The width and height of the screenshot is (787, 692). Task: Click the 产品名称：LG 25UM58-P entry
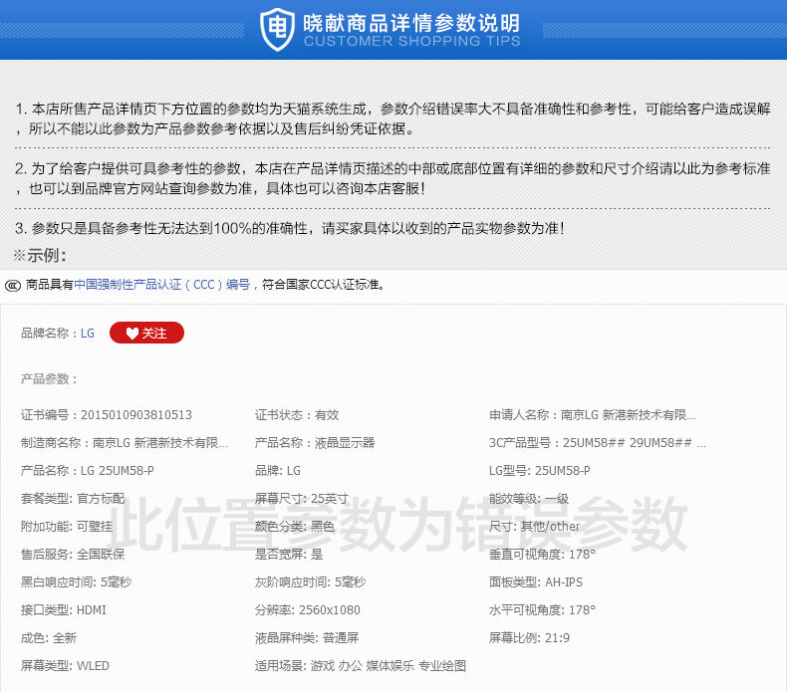tap(88, 471)
